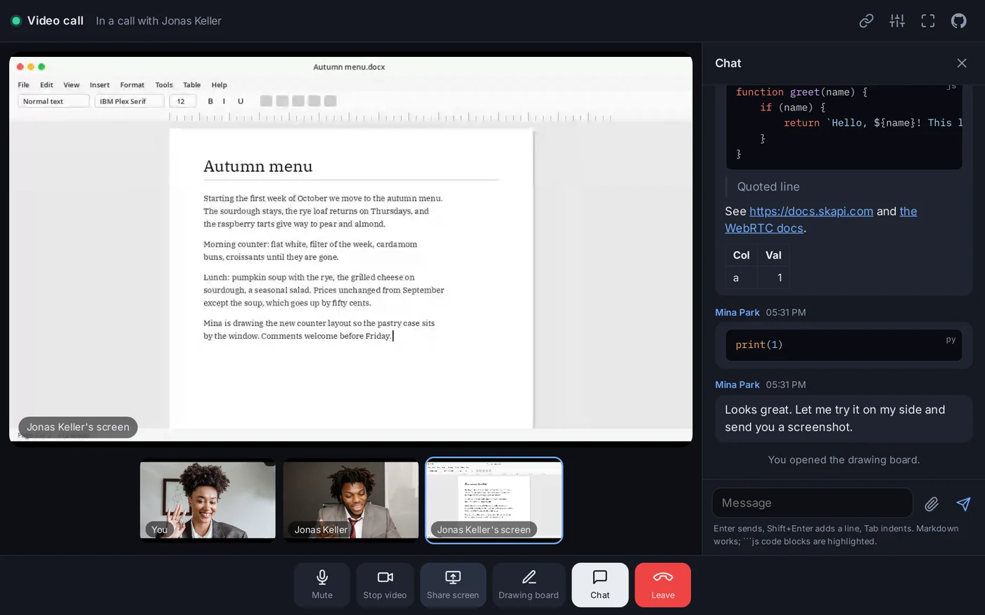
Task: Stop the camera video
Action: pos(385,585)
